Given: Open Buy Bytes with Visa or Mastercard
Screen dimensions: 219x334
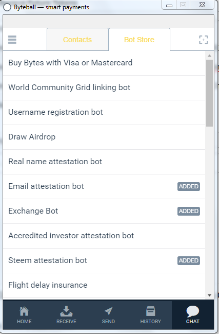Looking at the screenshot, I should (x=104, y=63).
